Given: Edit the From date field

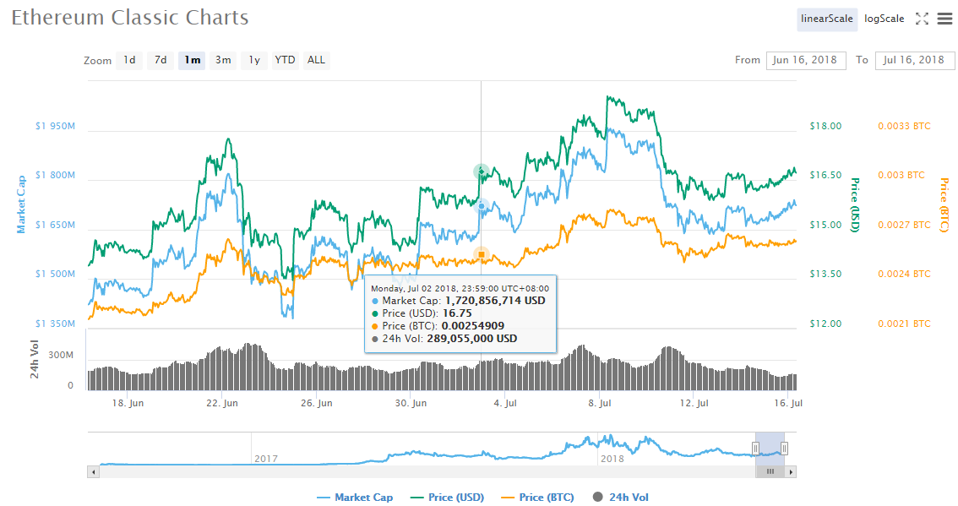Looking at the screenshot, I should click(x=806, y=60).
